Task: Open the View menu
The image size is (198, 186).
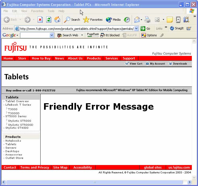Action: pyautogui.click(x=24, y=11)
